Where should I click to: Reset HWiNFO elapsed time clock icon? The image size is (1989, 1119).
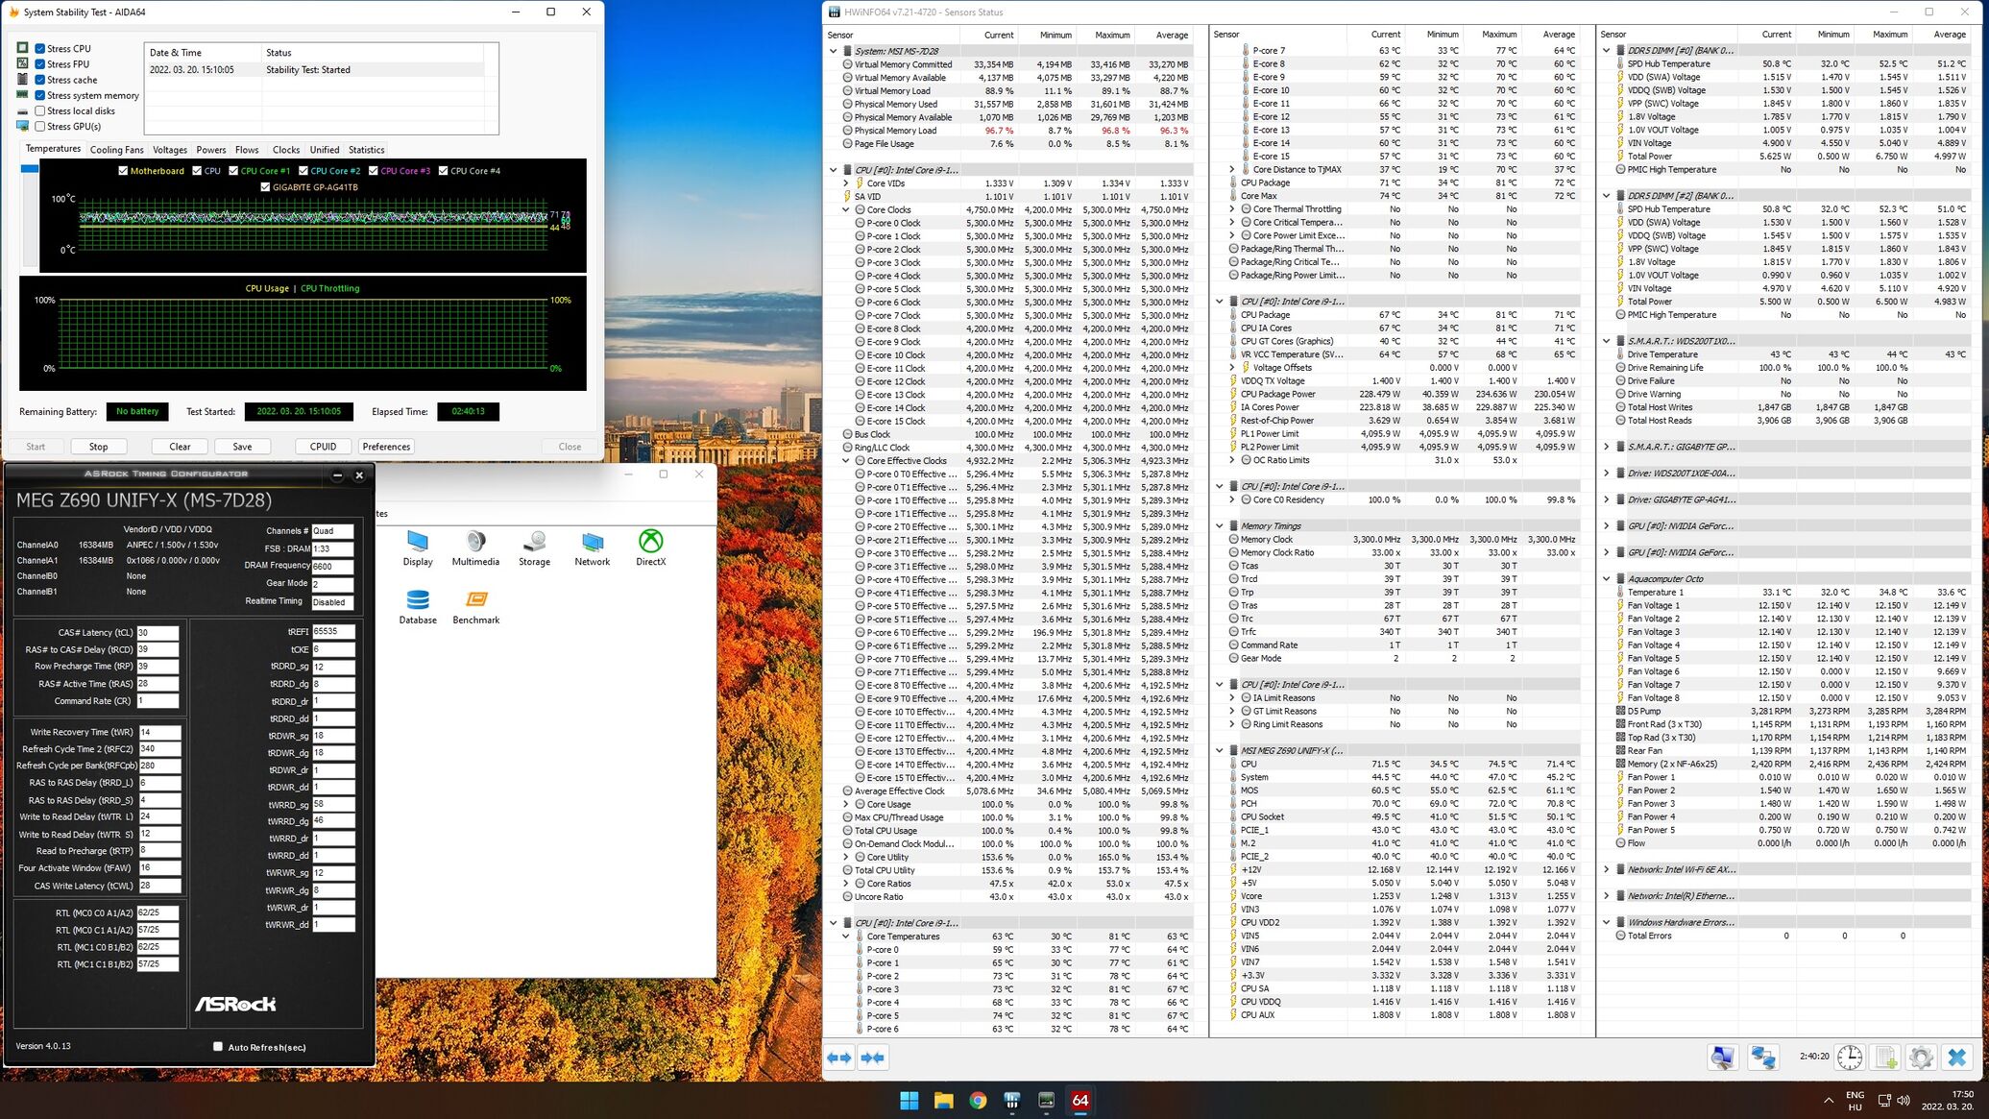[x=1850, y=1058]
